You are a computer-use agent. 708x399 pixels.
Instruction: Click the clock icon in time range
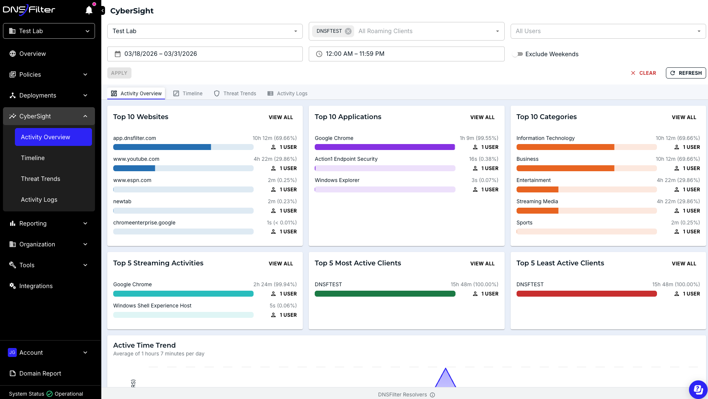(x=319, y=54)
